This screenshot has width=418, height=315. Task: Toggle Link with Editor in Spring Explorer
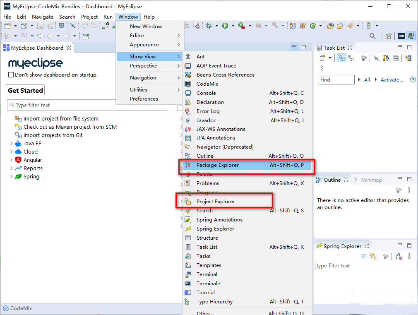pos(373,257)
